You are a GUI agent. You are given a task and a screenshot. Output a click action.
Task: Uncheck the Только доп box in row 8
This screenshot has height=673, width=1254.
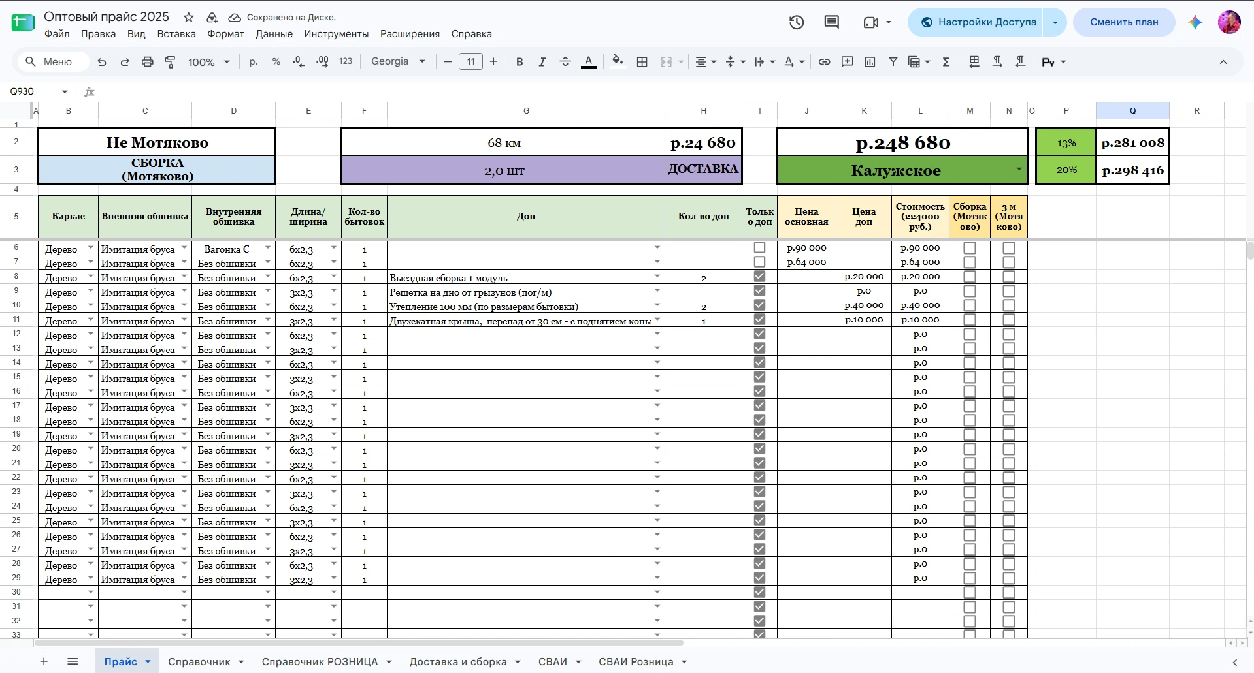click(x=759, y=276)
